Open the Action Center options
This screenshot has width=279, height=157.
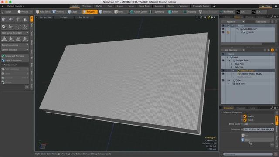pyautogui.click(x=139, y=12)
